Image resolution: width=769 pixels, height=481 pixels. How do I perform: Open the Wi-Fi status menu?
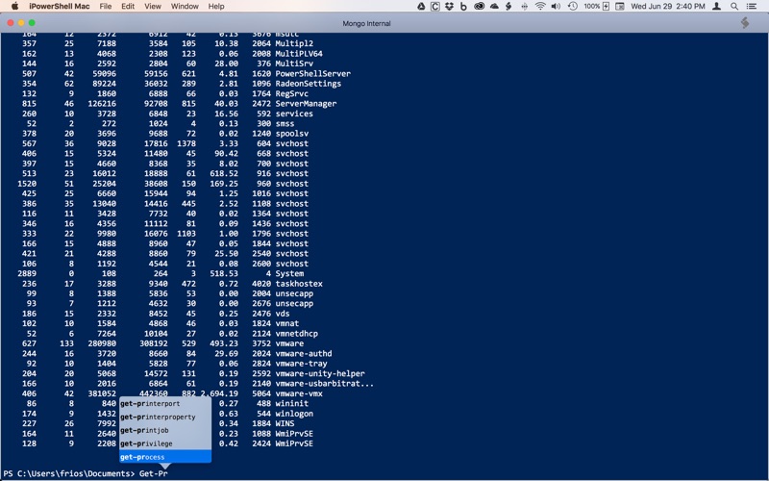tap(540, 7)
